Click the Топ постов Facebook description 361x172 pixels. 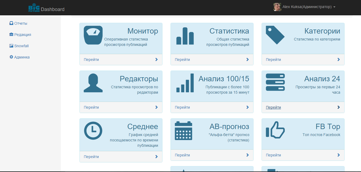(x=321, y=135)
